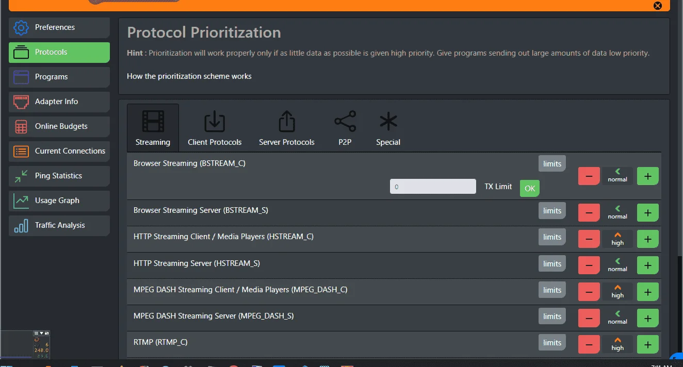Open Ping Statistics
Screen dimensions: 683x367
point(59,176)
